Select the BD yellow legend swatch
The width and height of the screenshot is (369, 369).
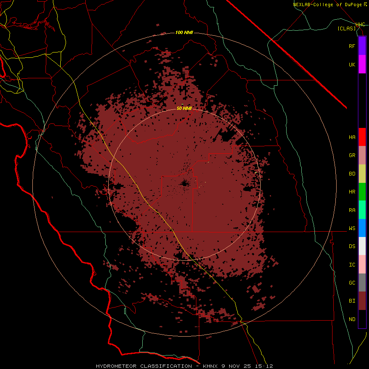point(362,174)
